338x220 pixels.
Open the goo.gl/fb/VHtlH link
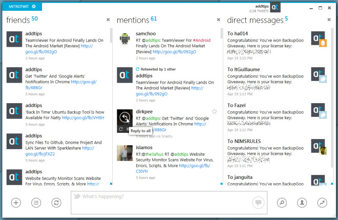point(83,117)
